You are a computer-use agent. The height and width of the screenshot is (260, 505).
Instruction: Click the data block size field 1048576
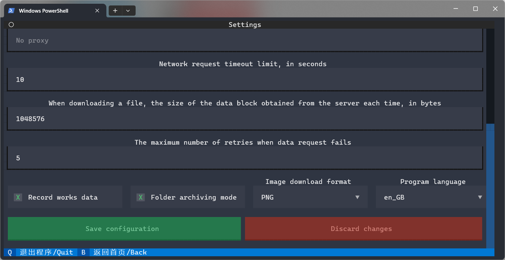pyautogui.click(x=245, y=119)
